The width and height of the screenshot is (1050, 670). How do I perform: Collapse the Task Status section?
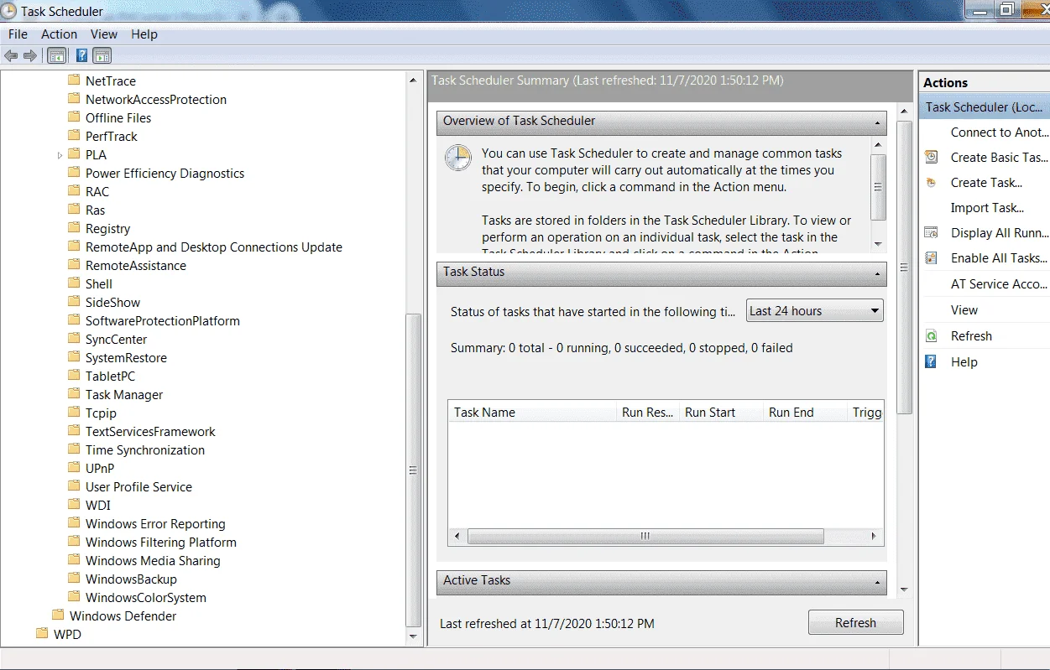pyautogui.click(x=877, y=273)
